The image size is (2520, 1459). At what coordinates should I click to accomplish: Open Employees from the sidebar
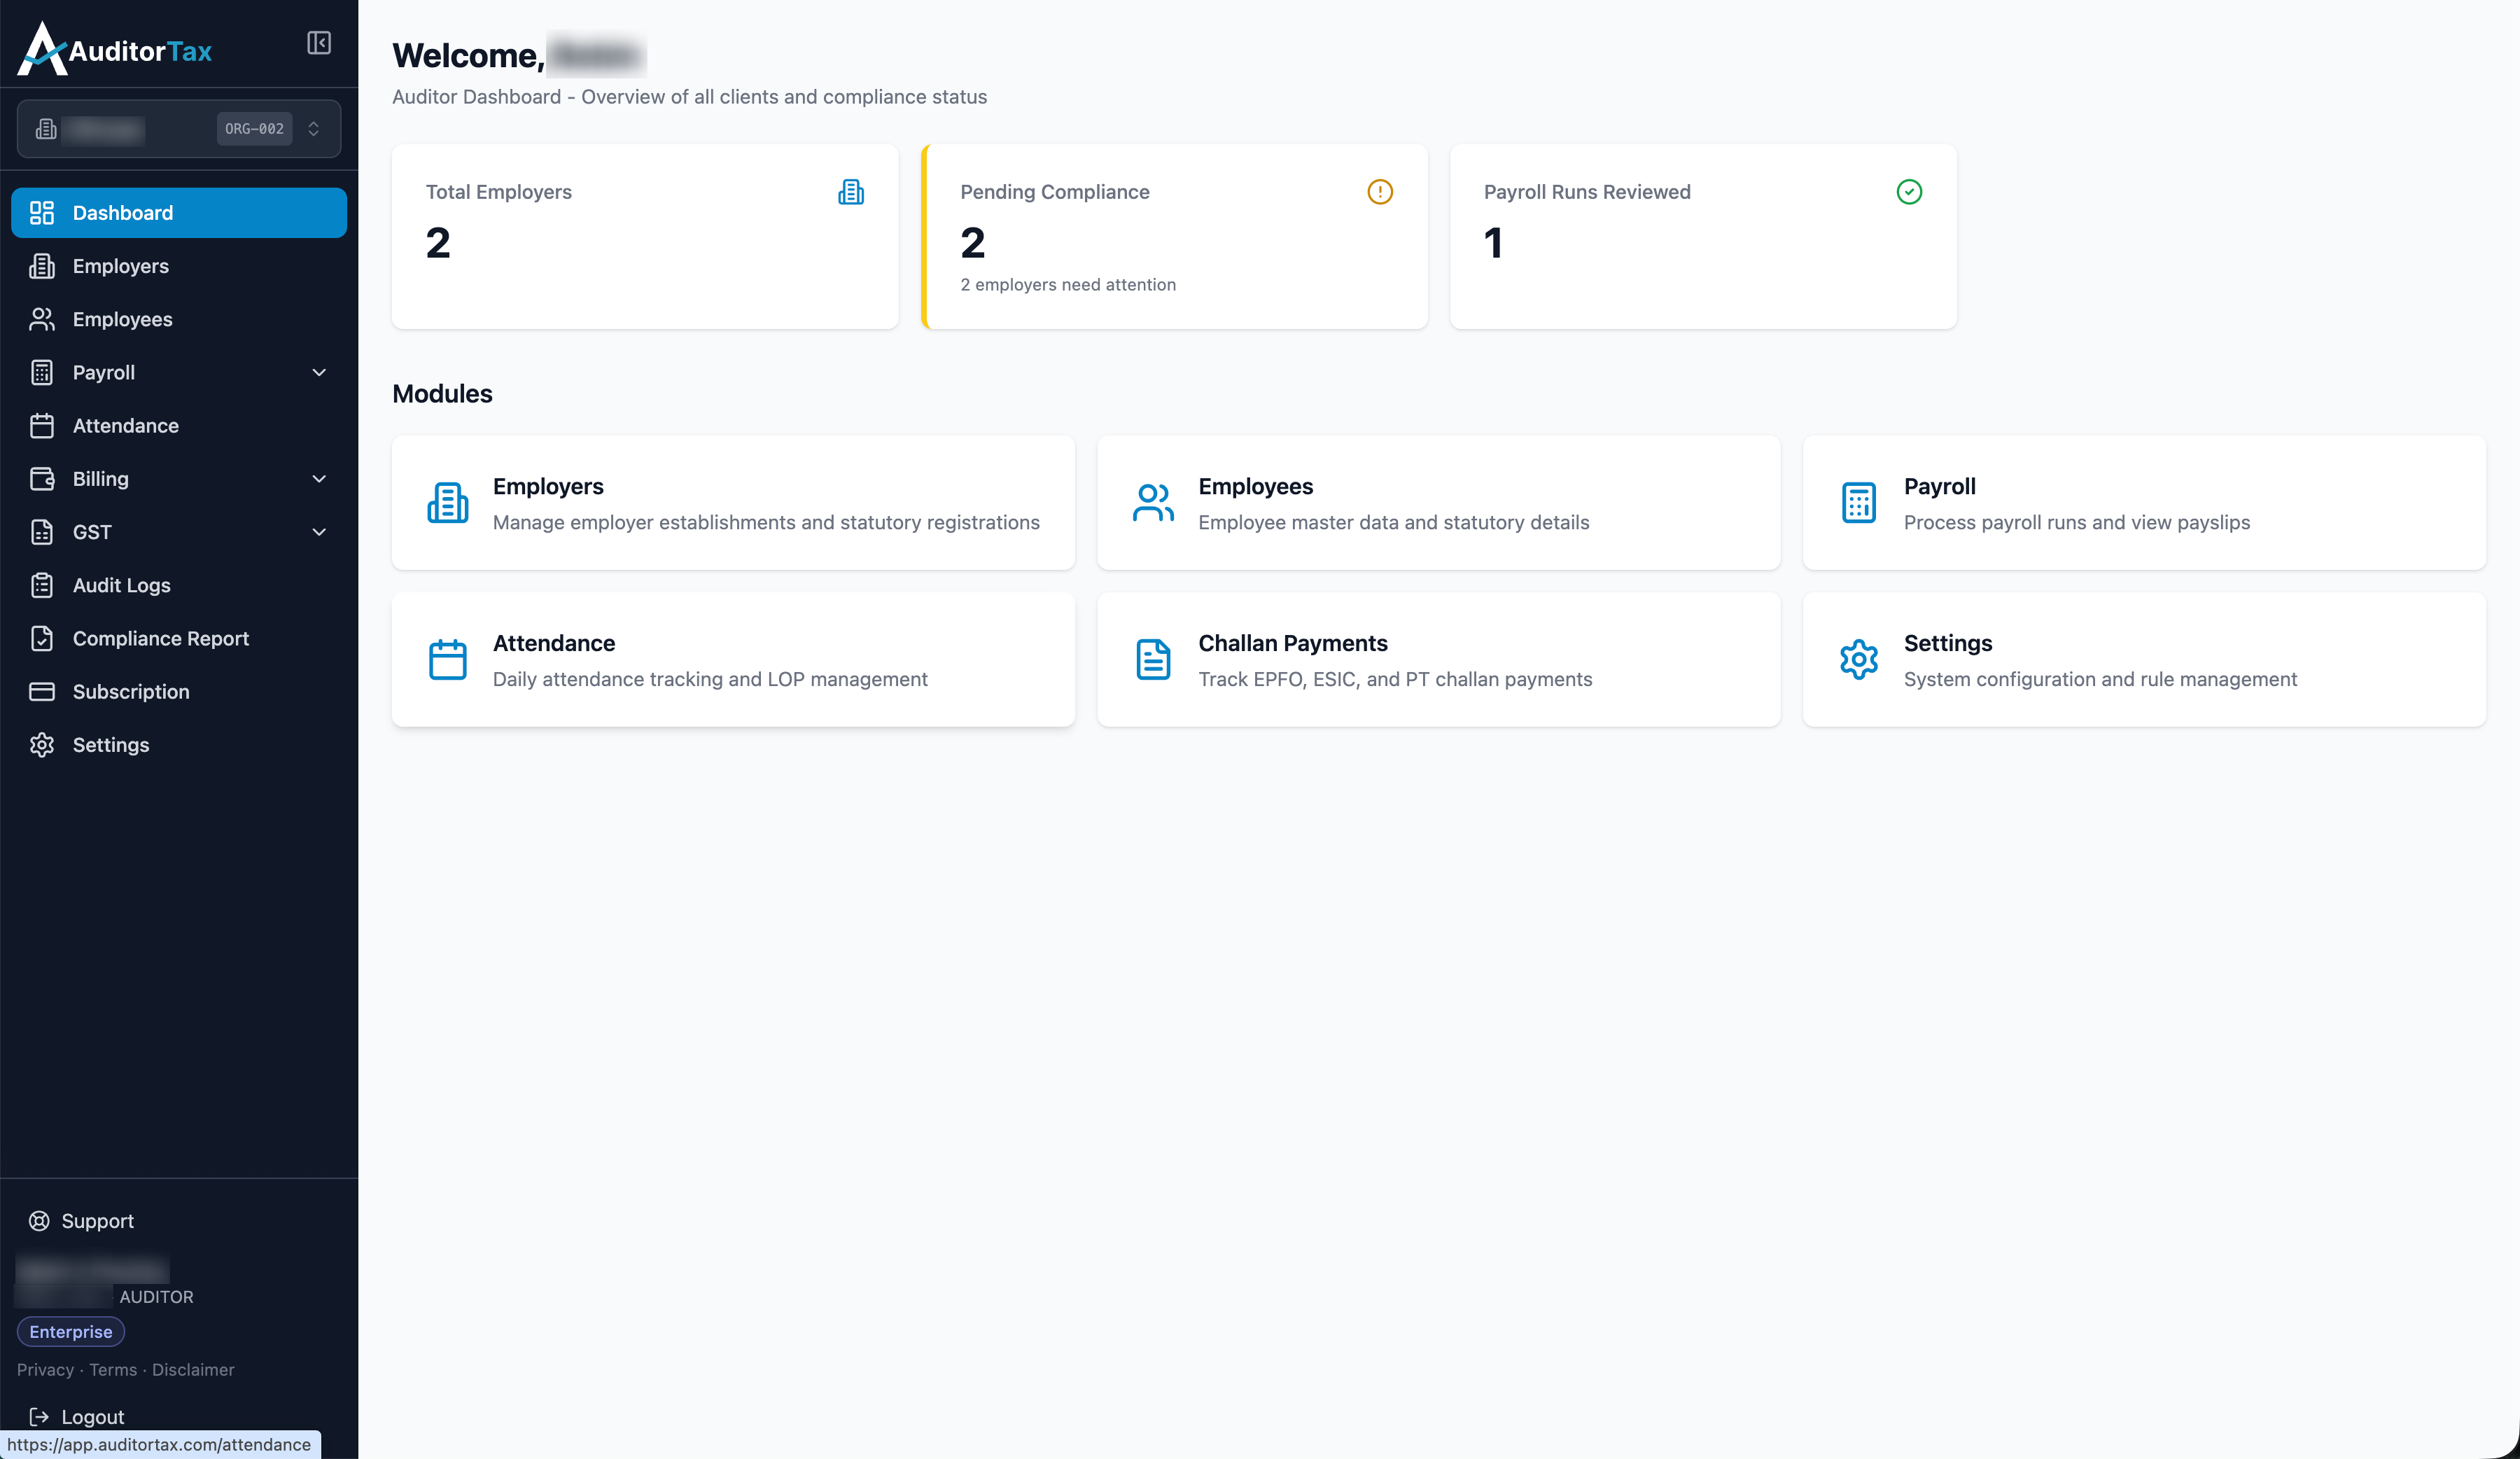pyautogui.click(x=179, y=319)
